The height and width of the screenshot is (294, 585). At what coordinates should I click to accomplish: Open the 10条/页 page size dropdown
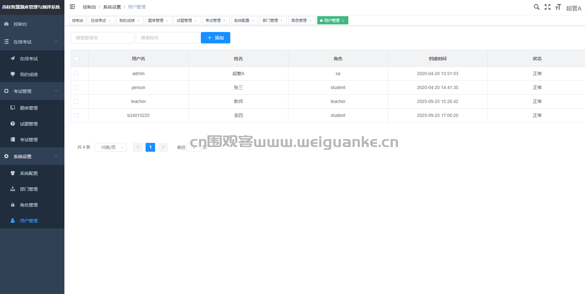point(110,147)
